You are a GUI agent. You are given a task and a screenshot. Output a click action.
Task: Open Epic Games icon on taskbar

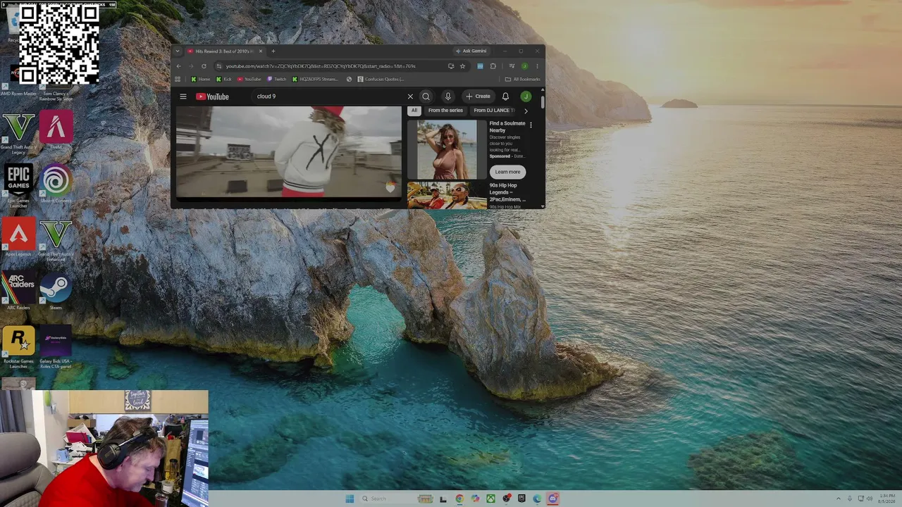[521, 499]
